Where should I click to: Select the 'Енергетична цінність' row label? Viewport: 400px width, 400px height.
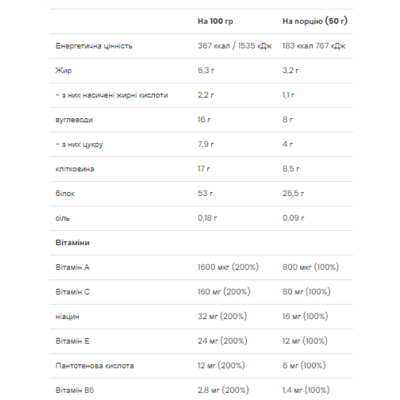click(x=94, y=46)
